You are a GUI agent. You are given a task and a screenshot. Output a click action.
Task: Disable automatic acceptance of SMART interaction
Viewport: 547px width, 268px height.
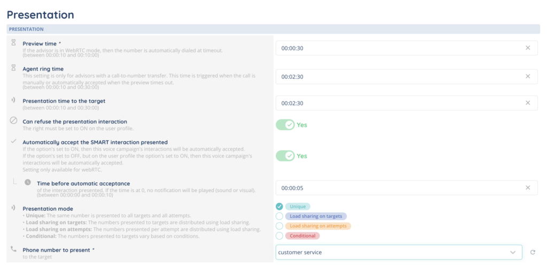[285, 156]
